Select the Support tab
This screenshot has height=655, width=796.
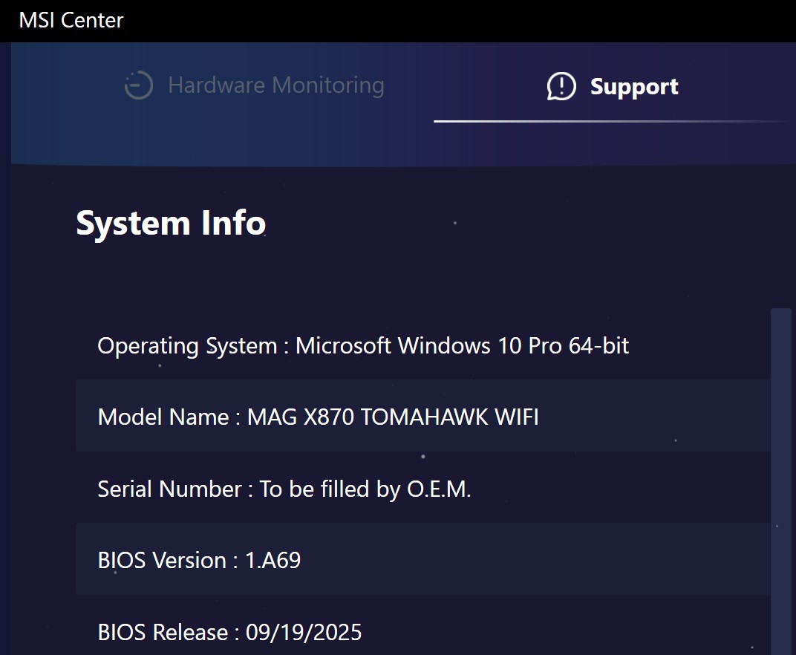tap(613, 86)
